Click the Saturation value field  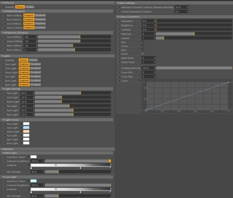click(148, 21)
